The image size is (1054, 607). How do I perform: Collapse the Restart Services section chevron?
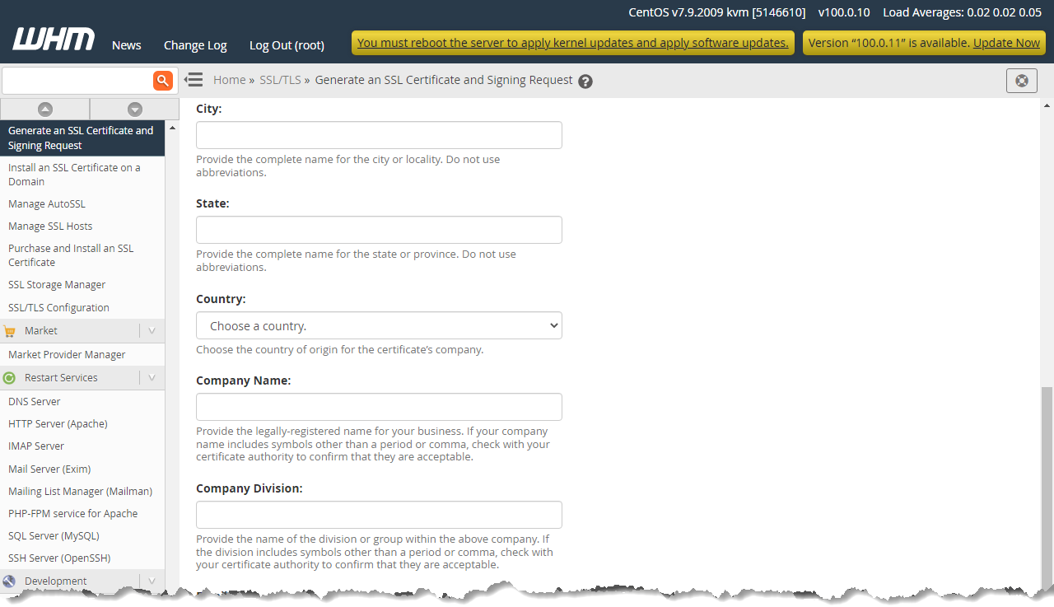click(152, 377)
